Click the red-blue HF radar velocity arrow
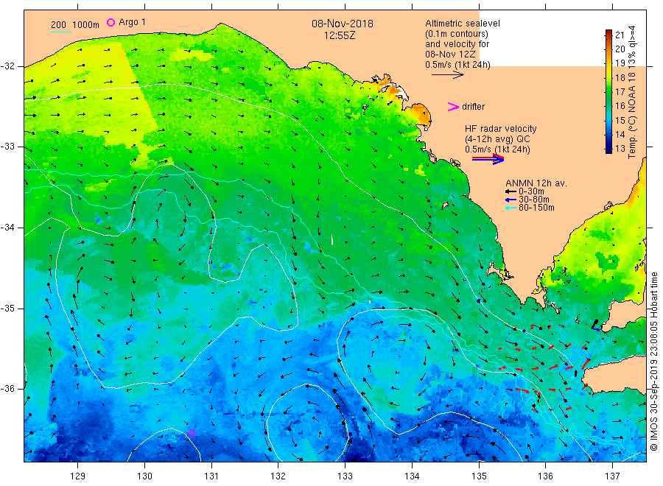 tap(488, 159)
